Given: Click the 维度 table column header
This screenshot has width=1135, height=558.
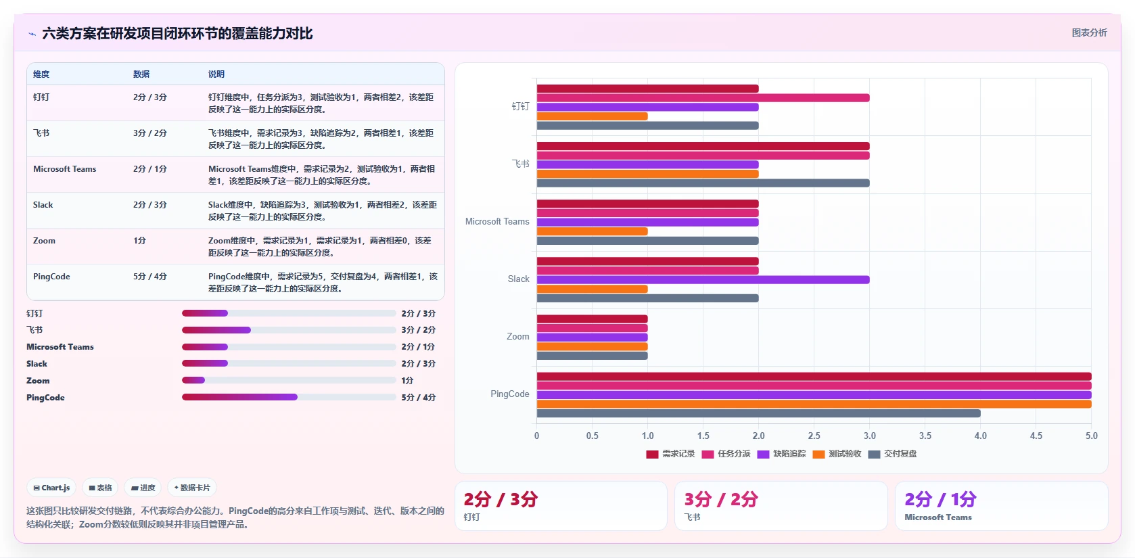Looking at the screenshot, I should coord(41,74).
